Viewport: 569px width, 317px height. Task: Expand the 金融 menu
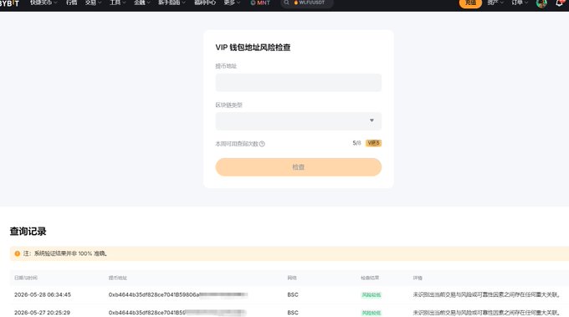pyautogui.click(x=141, y=3)
